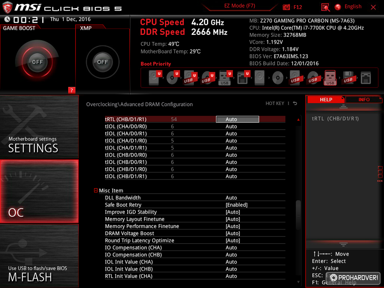Click the red question mark help icon
The image size is (384, 288).
point(71,90)
